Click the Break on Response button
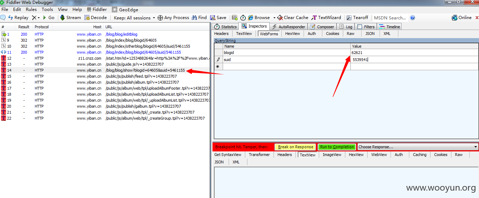Screen dimensions: 479x198 [296, 147]
